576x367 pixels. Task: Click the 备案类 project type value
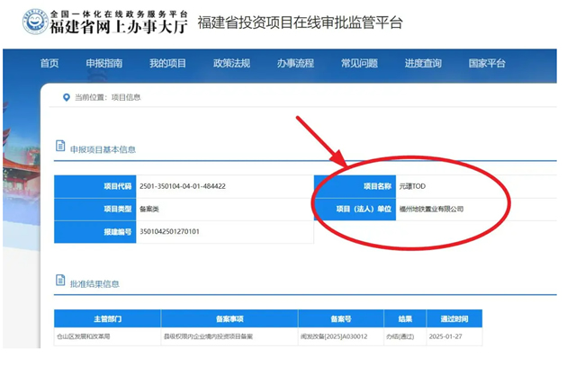click(149, 210)
